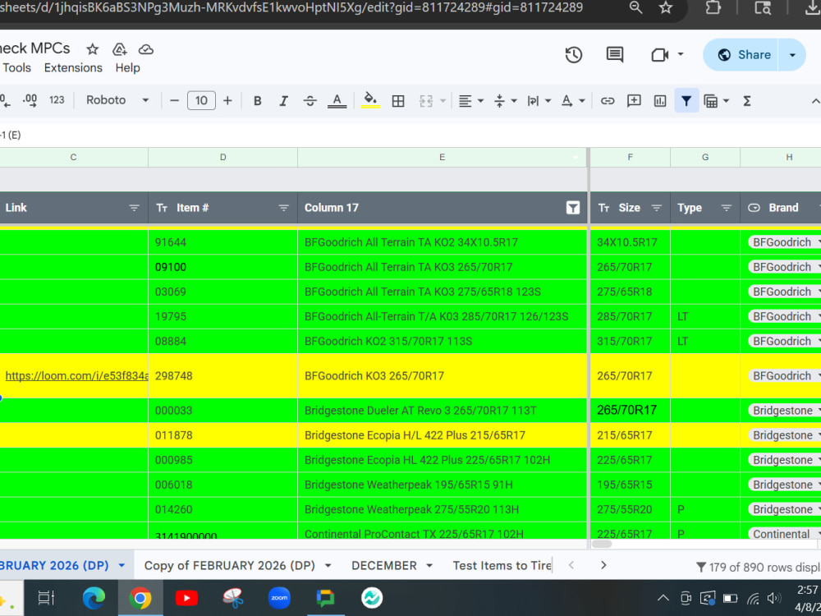Image resolution: width=821 pixels, height=616 pixels.
Task: Toggle strikethrough formatting
Action: click(x=310, y=100)
